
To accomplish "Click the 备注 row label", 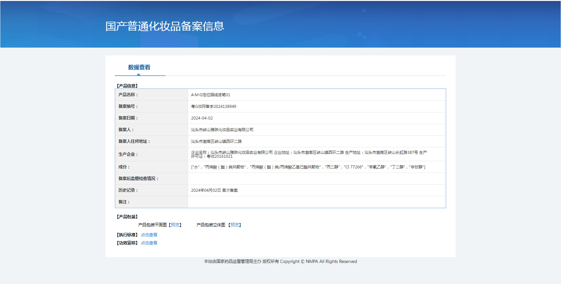I will [124, 202].
